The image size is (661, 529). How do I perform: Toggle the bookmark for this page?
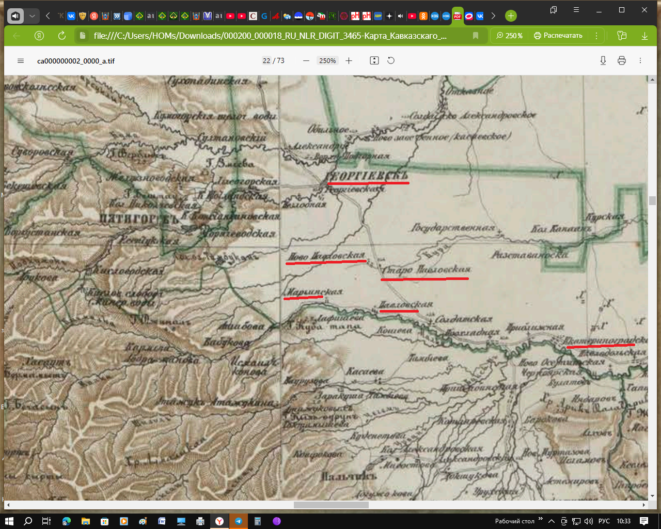(476, 36)
